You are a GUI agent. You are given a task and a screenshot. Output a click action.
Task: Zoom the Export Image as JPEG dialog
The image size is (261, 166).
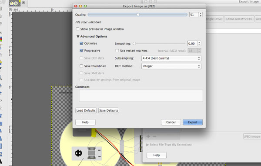pyautogui.click(x=85, y=6)
